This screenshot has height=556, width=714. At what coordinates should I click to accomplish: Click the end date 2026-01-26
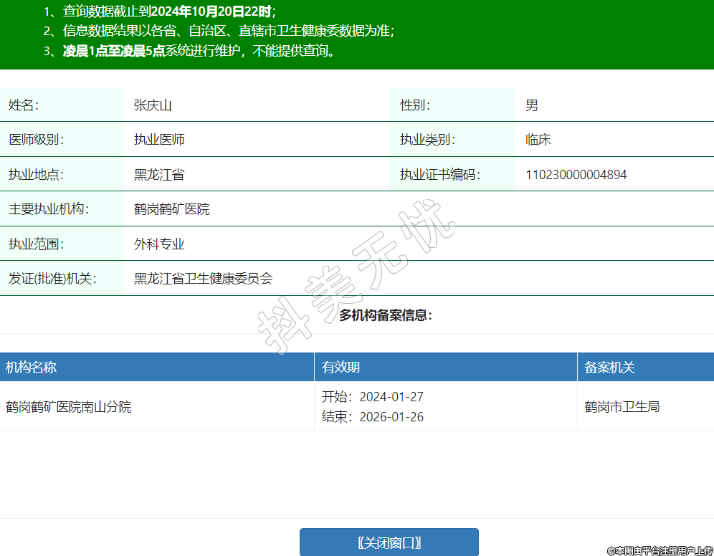click(391, 417)
